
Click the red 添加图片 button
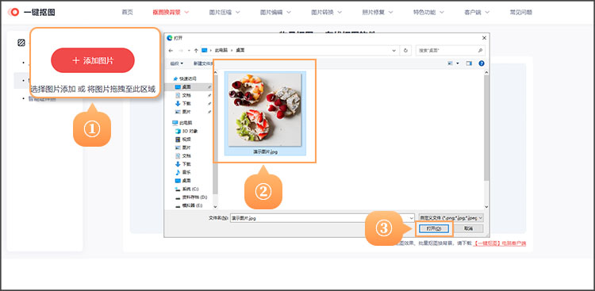[x=93, y=60]
